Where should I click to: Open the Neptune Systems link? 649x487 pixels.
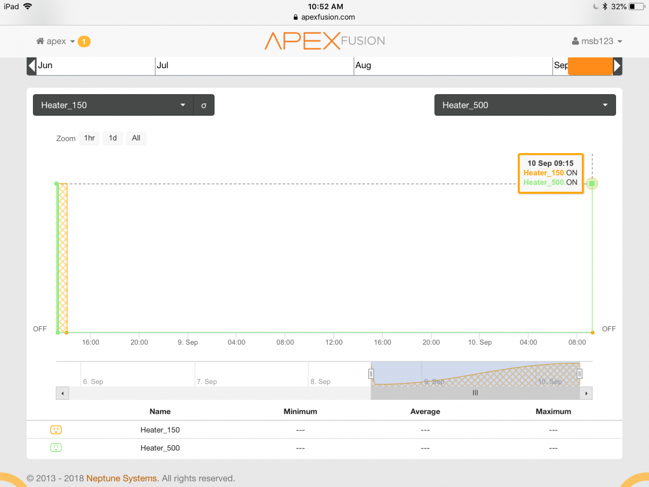point(122,478)
